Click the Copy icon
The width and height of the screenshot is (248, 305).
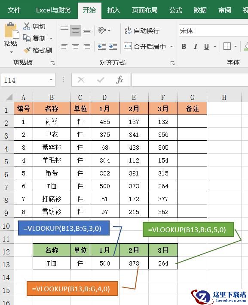point(27,38)
